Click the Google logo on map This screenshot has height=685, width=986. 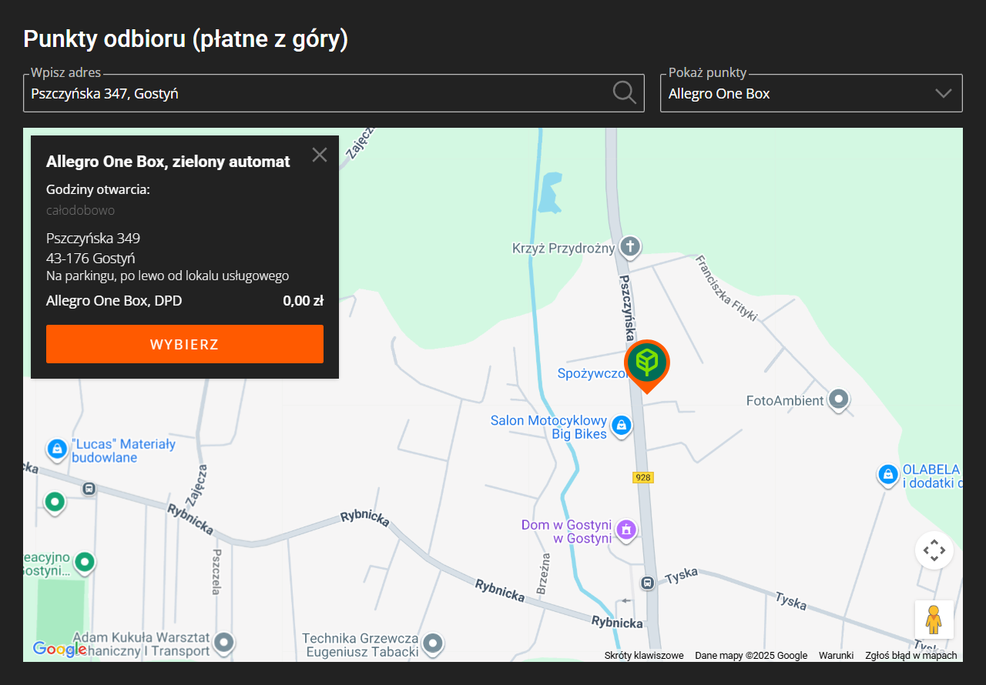(59, 649)
